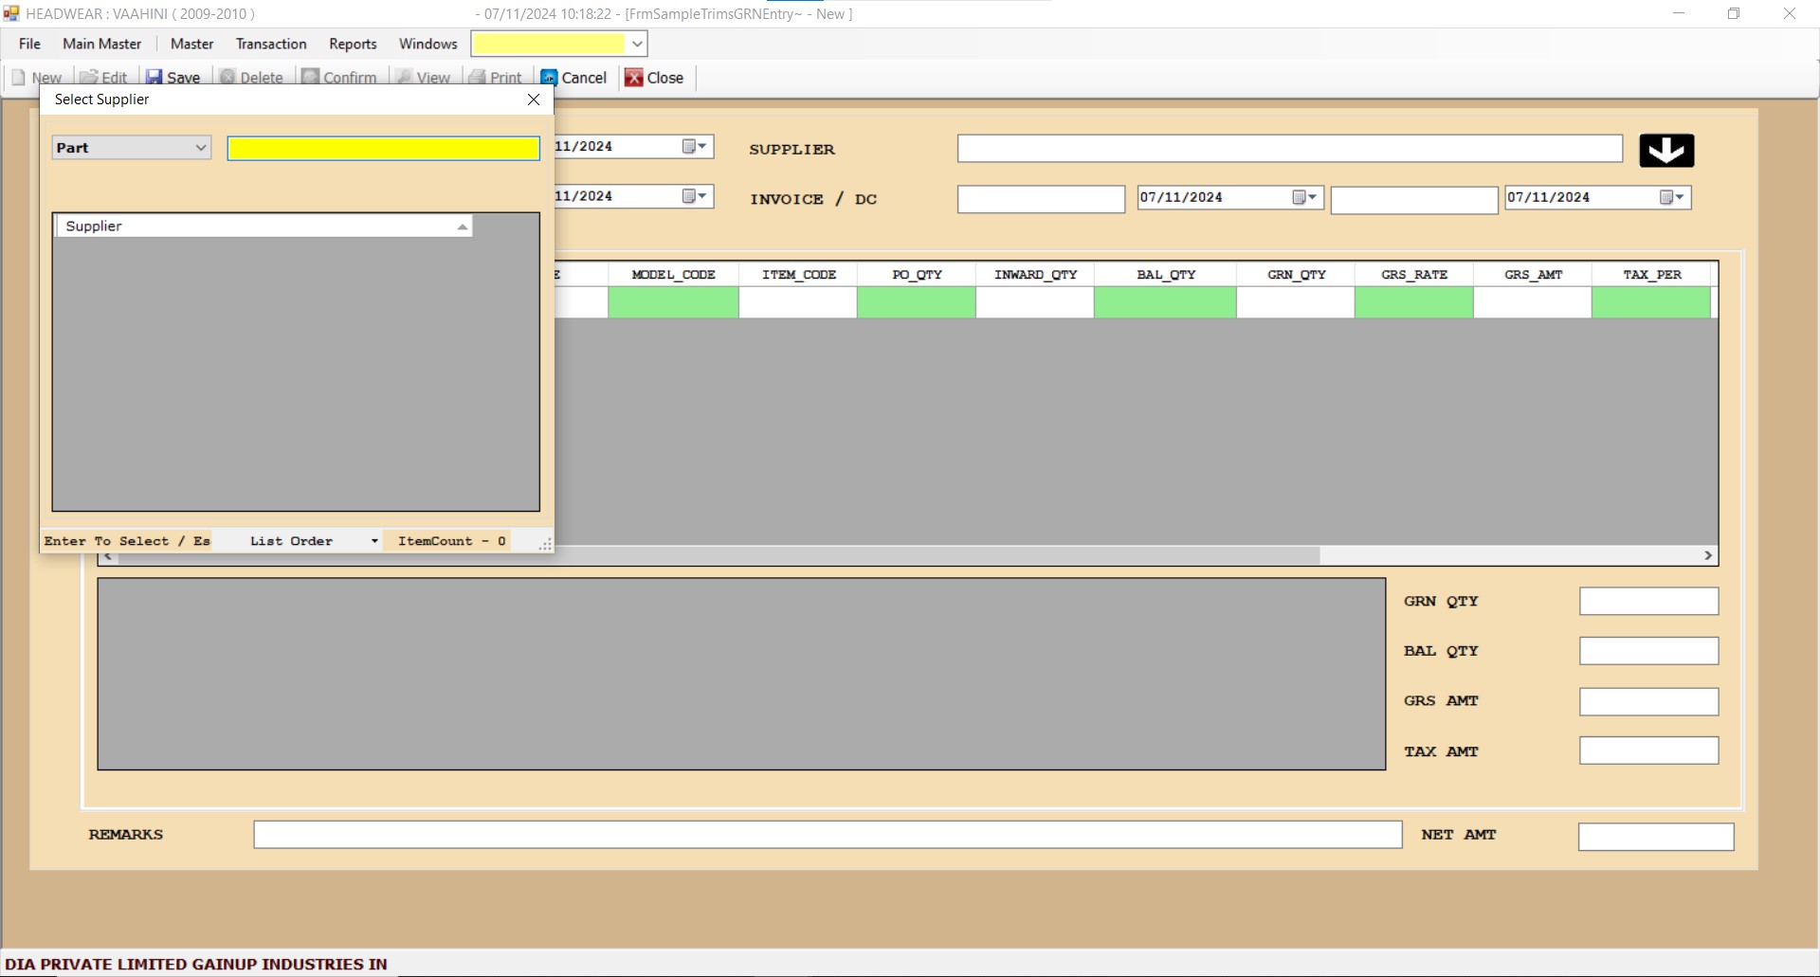Click the red Close toolbar icon
This screenshot has width=1820, height=977.
tap(634, 78)
